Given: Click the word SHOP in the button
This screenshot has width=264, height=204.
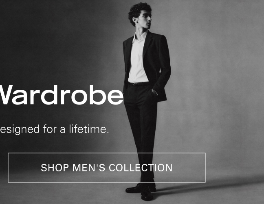Looking at the screenshot, I should (x=55, y=168).
